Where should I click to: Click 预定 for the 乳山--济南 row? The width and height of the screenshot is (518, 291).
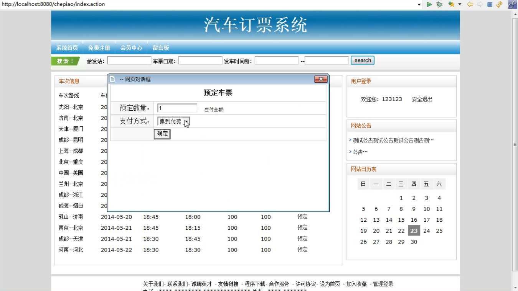click(x=302, y=217)
